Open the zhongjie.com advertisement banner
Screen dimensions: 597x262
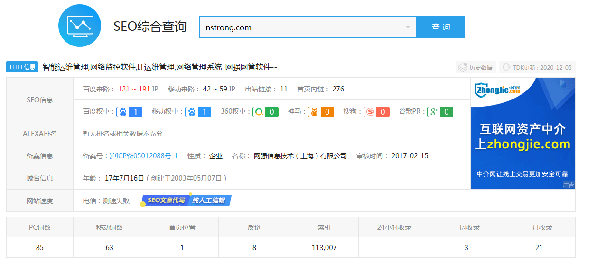(522, 133)
